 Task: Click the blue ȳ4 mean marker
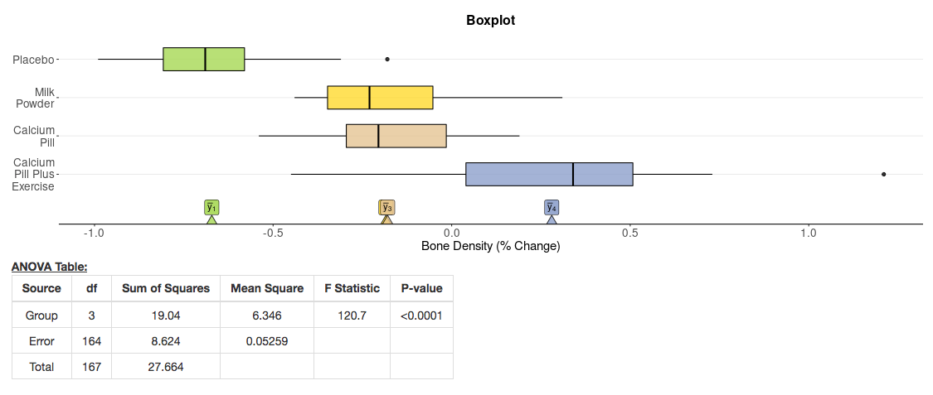552,207
